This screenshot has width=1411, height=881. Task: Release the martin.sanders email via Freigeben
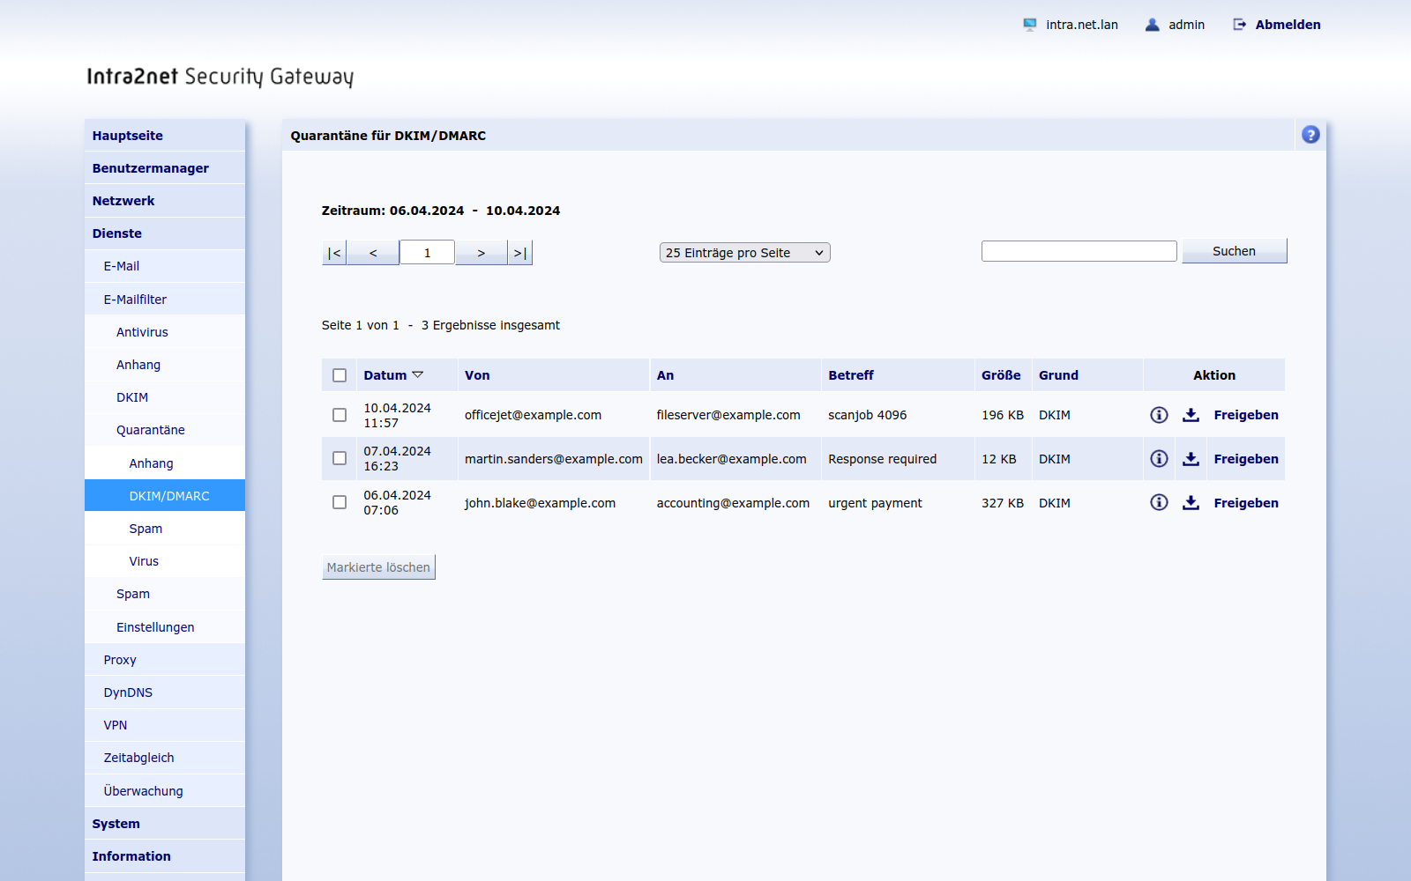pyautogui.click(x=1245, y=459)
